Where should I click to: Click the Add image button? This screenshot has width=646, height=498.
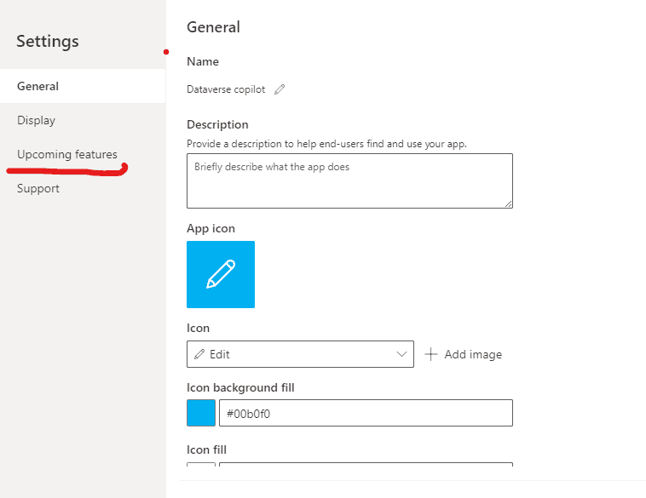pos(464,354)
